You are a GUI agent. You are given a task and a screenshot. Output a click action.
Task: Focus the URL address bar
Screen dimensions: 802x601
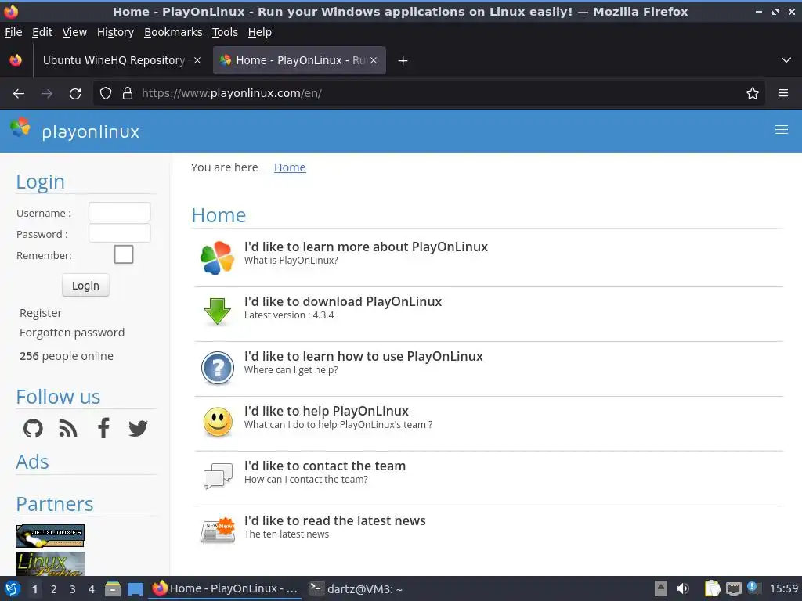(428, 93)
